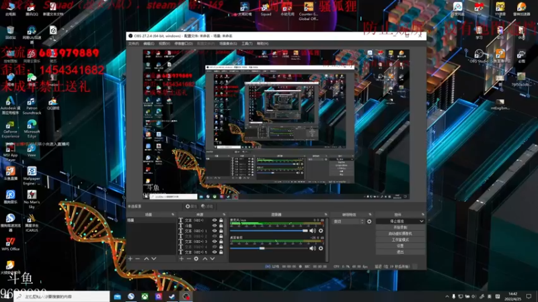Undock the Scene Transitions panel via header icon

(x=369, y=214)
